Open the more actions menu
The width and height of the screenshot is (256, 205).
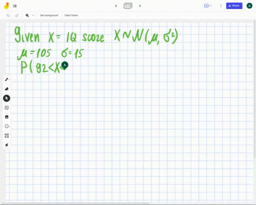(x=221, y=6)
